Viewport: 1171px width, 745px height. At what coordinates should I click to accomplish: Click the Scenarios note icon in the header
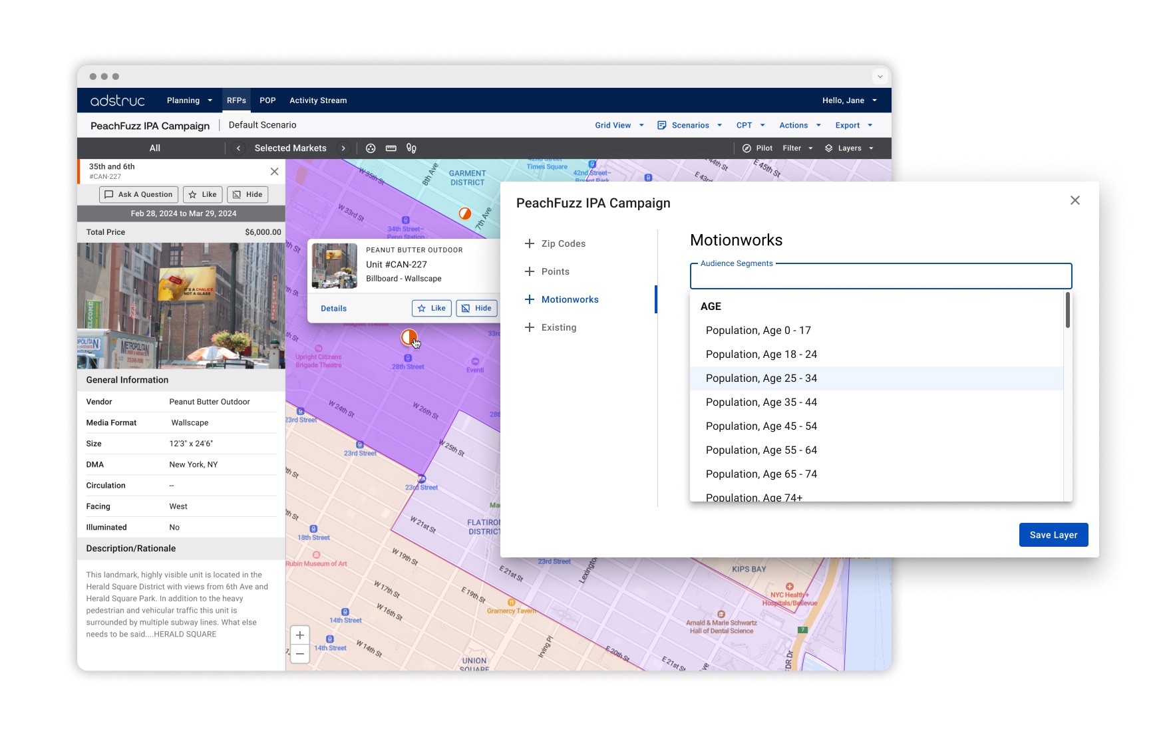pos(661,125)
